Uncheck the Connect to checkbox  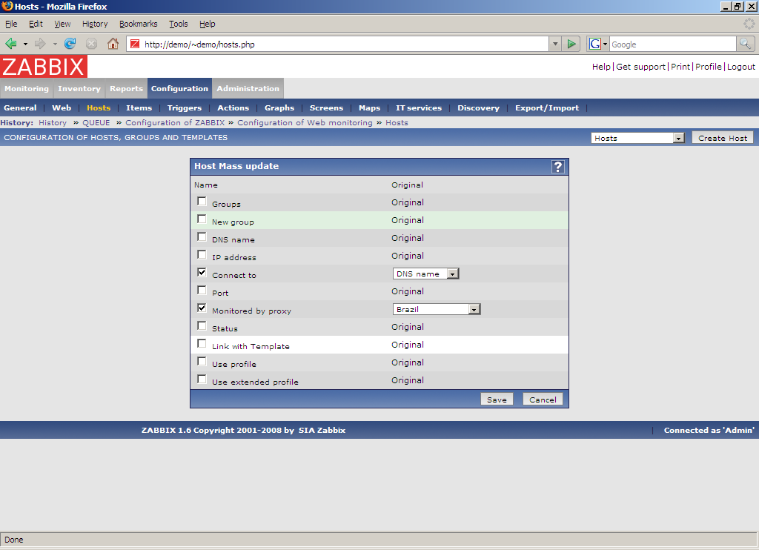202,273
